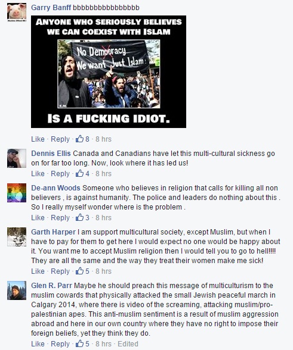Like Garry Banff's comment

tap(38, 139)
